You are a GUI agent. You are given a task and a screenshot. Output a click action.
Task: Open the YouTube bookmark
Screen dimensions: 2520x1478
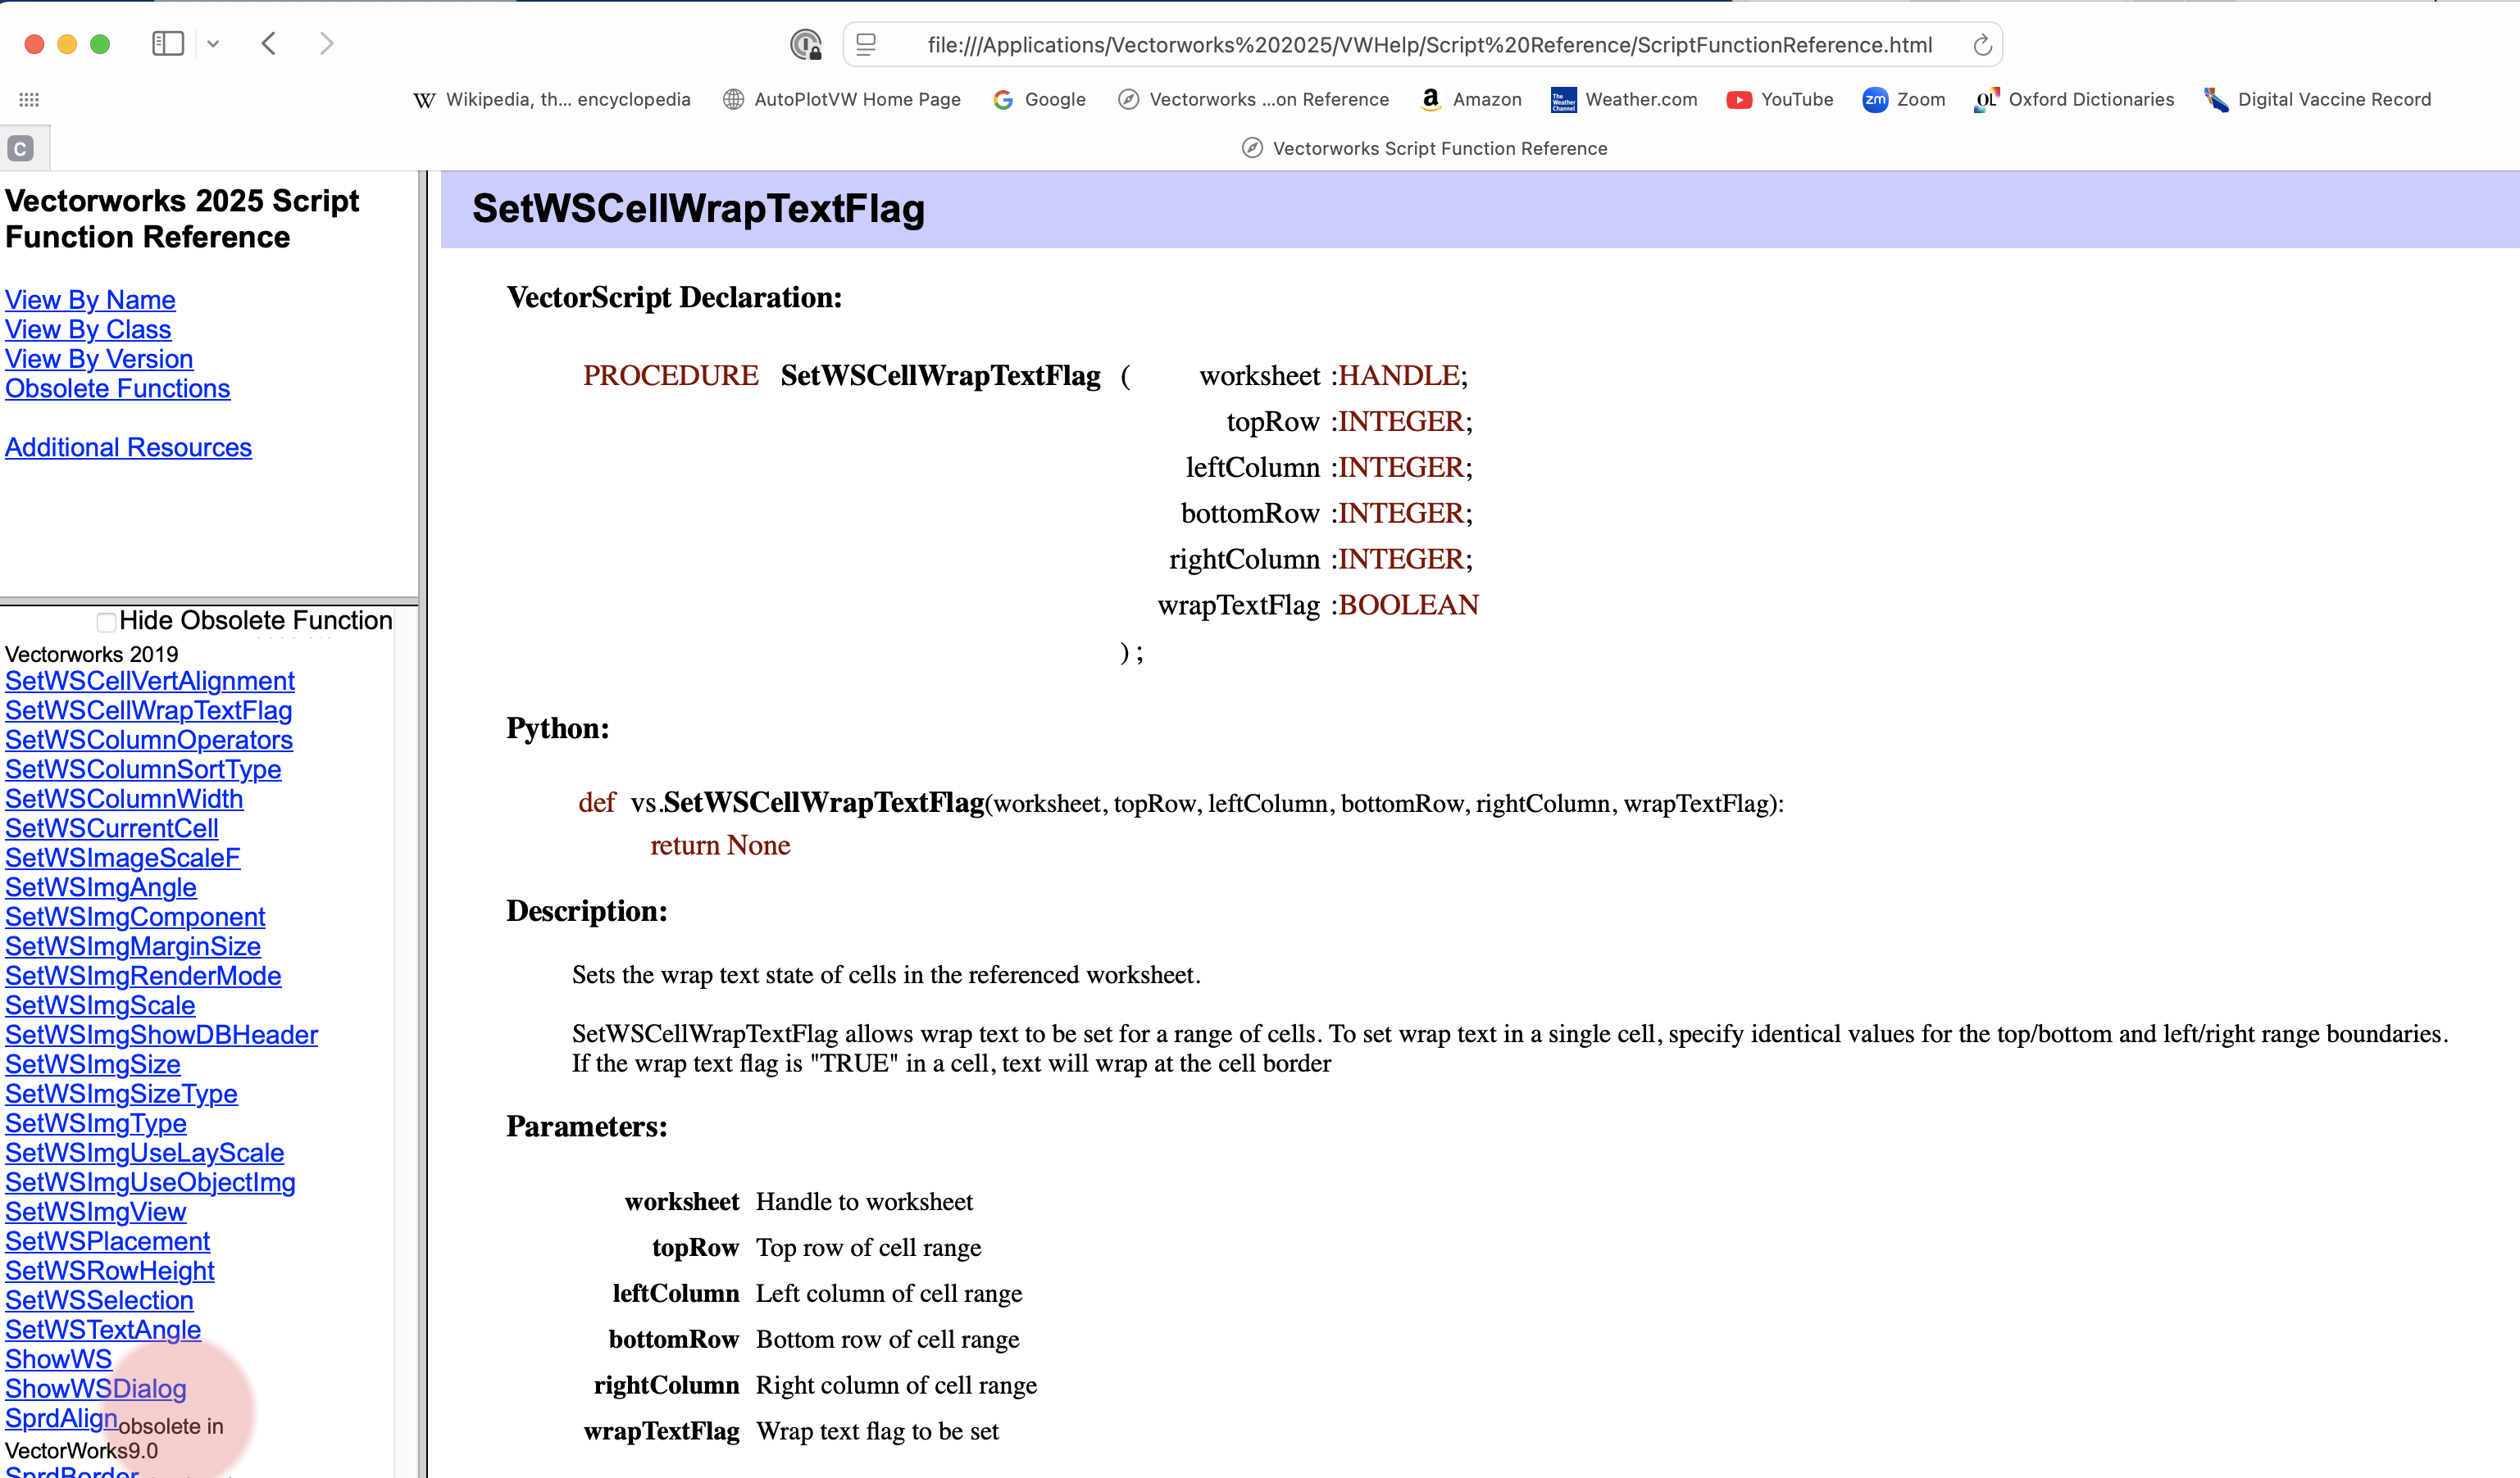pos(1780,99)
